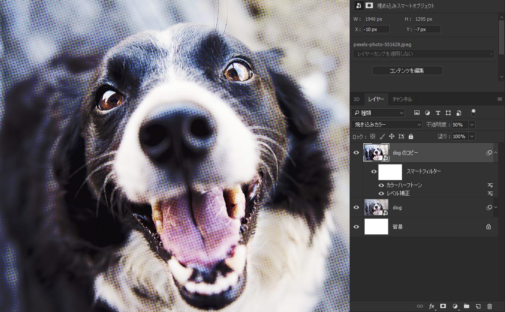This screenshot has height=312, width=505.
Task: Click the レベル補正 filter name
Action: 398,193
